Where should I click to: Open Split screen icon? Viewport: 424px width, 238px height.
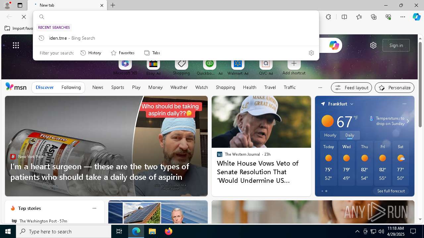344,17
